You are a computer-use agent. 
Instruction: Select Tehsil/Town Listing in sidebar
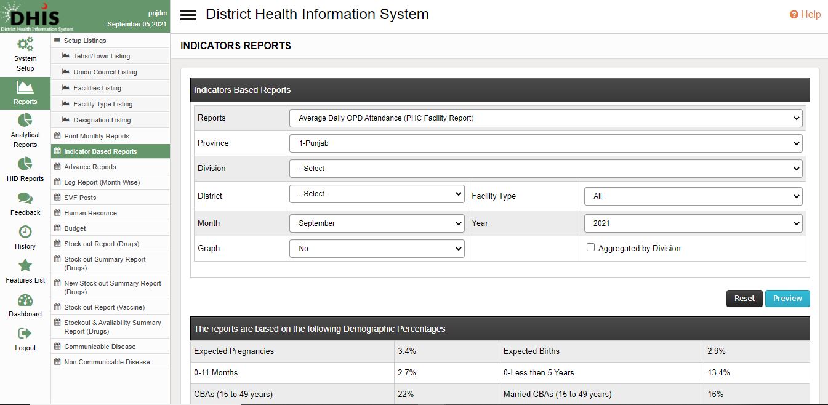[102, 56]
